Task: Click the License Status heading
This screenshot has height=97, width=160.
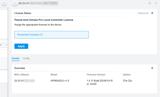Action: coord(23,13)
